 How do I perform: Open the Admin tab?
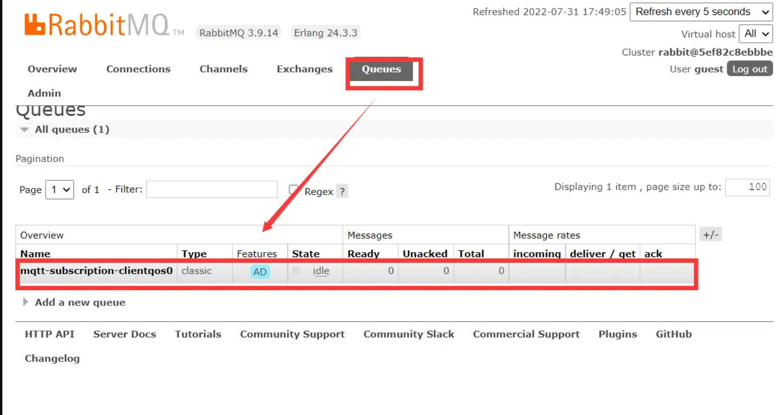click(44, 93)
